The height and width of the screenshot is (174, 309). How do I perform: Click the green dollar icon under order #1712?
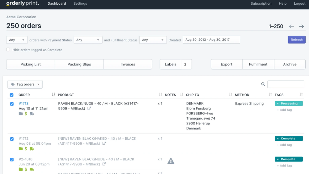tap(26, 149)
